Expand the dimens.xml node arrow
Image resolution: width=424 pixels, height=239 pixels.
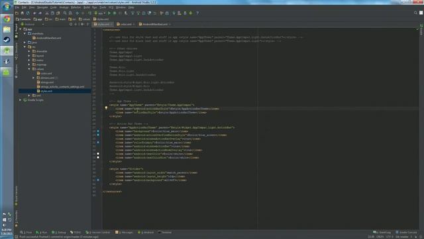click(x=34, y=78)
